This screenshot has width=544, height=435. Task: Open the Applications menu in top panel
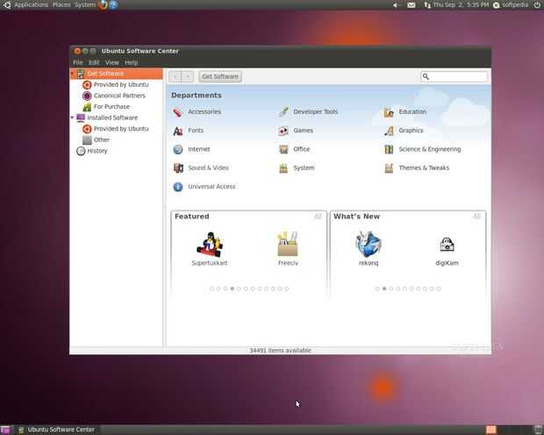(31, 5)
